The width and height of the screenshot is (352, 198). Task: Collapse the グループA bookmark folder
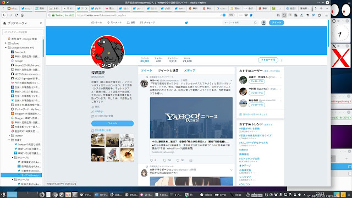[13, 158]
